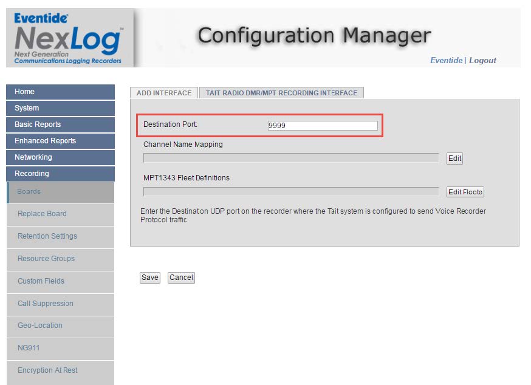
Task: Select the Boards submenu item
Action: tap(60, 192)
